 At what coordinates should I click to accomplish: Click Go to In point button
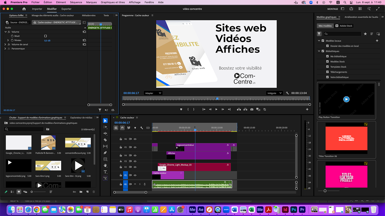pyautogui.click(x=204, y=109)
